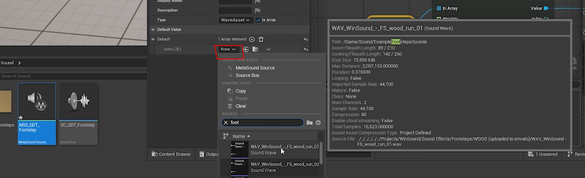Expand the Index [0] element options chevron

[x=268, y=49]
